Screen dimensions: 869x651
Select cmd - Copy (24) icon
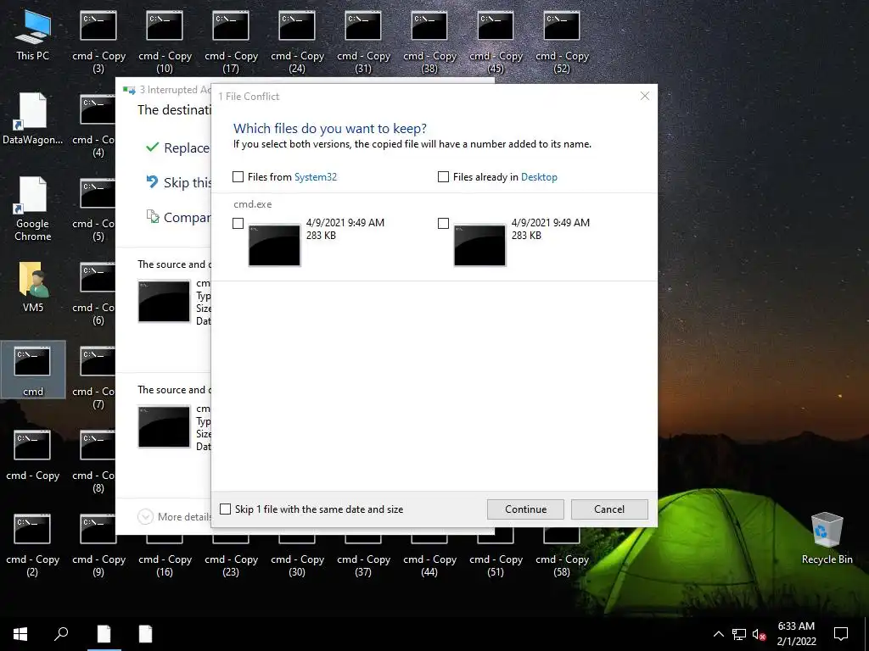click(297, 42)
